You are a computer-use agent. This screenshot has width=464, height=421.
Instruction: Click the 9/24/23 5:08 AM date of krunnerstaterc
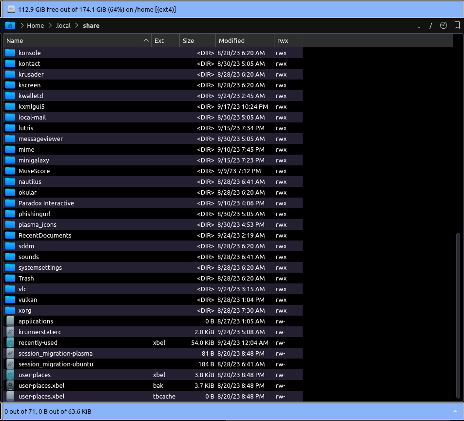coord(241,332)
